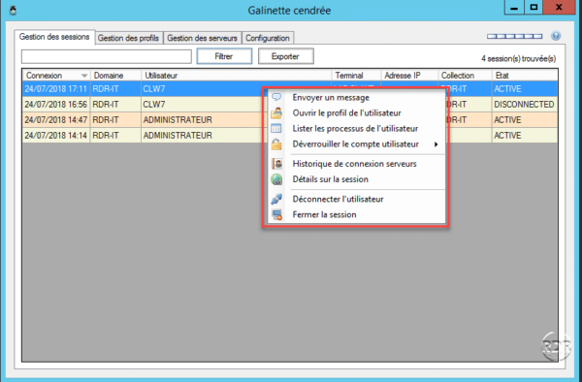
Task: Click the speech bubble icon for Envoyer un message
Action: 276,97
